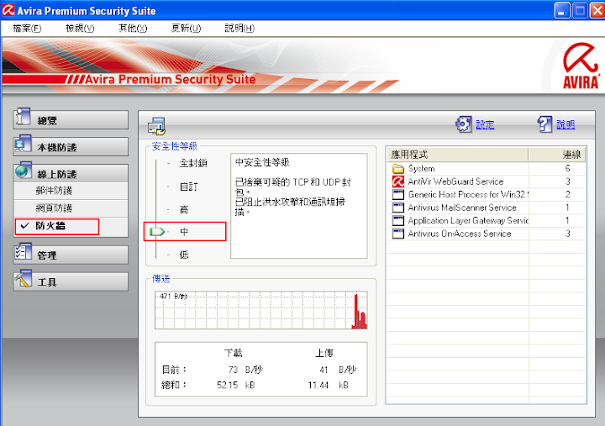Open the 說明(H) menu

239,29
